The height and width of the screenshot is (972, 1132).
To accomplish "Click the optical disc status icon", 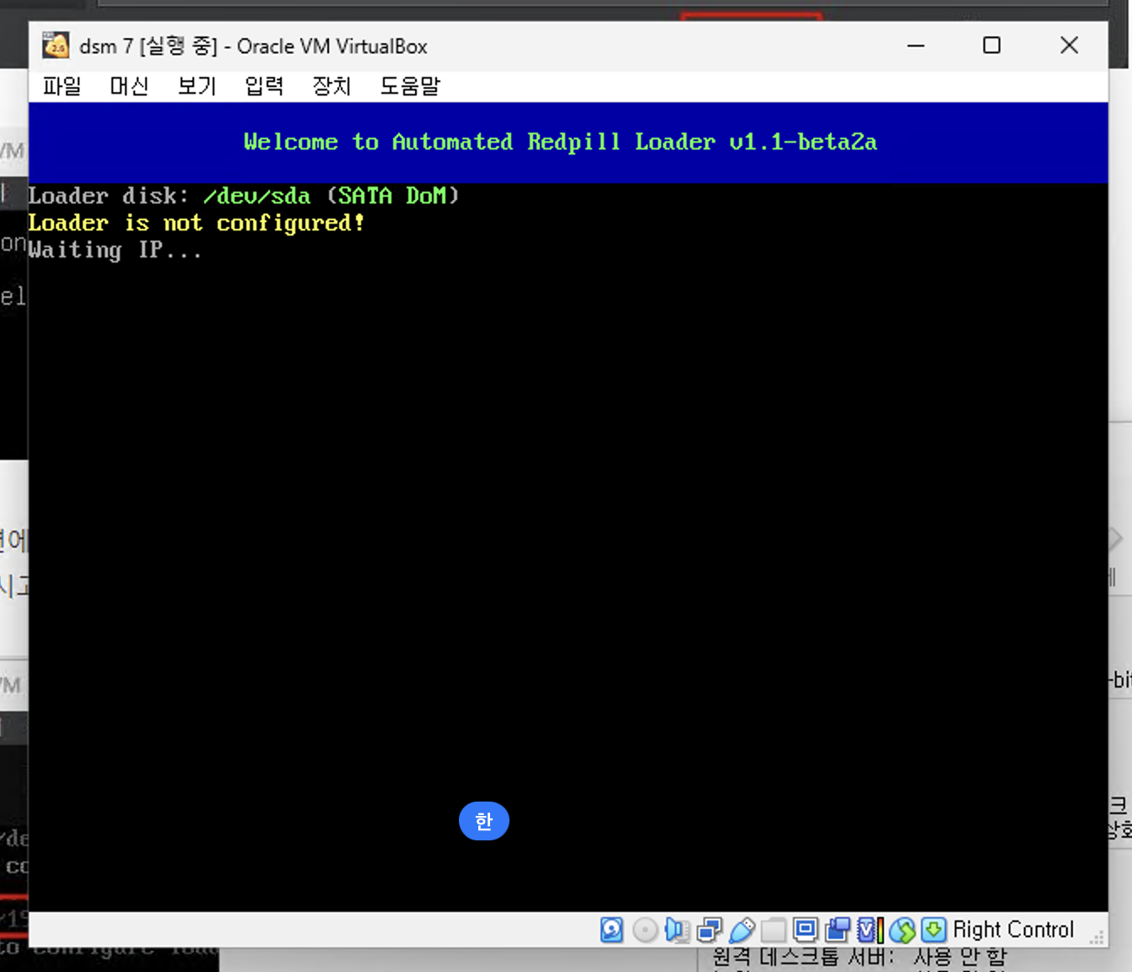I will click(x=645, y=930).
